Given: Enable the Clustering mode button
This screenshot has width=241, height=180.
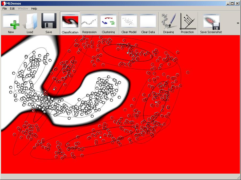Looking at the screenshot, I should [x=108, y=21].
